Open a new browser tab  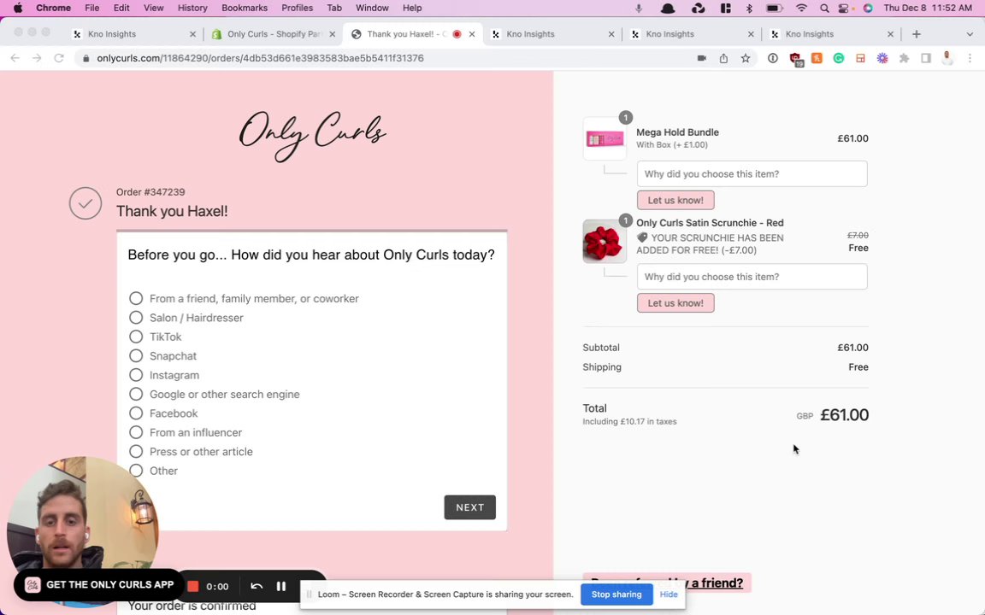pyautogui.click(x=917, y=34)
